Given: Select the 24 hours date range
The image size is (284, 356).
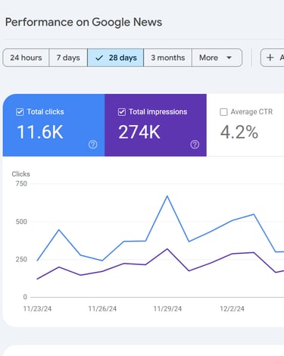Looking at the screenshot, I should pyautogui.click(x=26, y=58).
